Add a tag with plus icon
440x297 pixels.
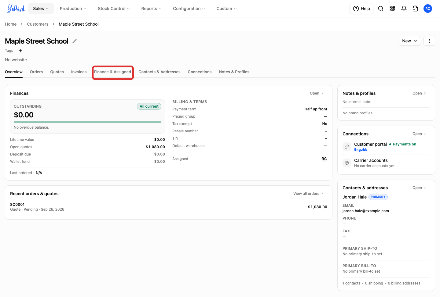pos(20,51)
